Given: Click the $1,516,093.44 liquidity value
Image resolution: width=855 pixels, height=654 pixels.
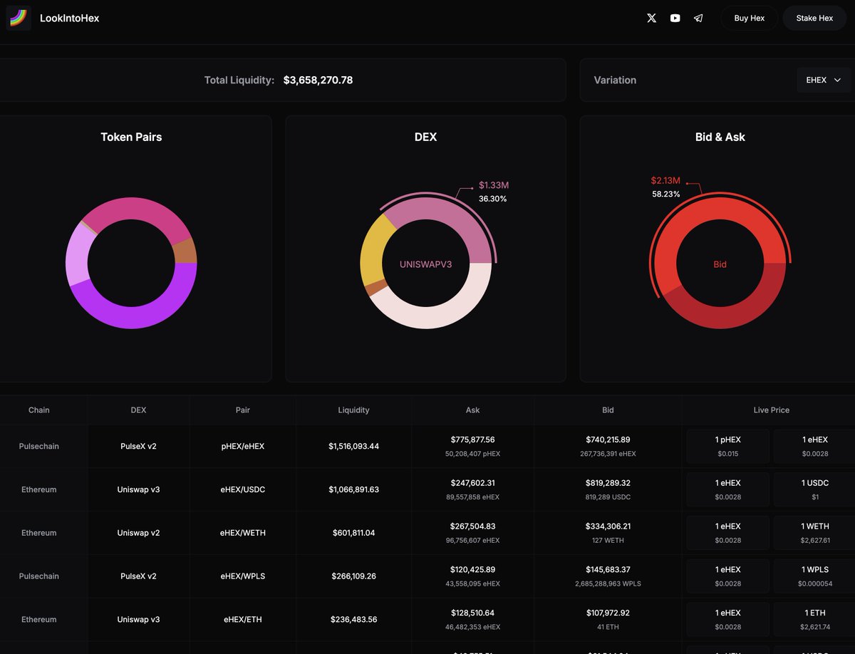Looking at the screenshot, I should coord(354,447).
